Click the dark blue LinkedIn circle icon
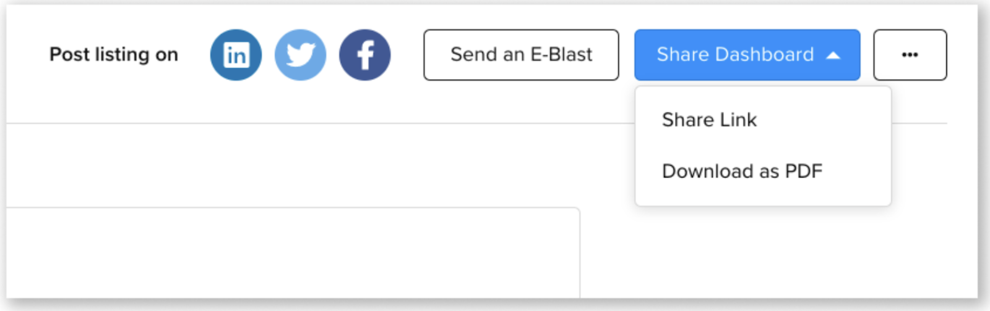The height and width of the screenshot is (311, 990). pyautogui.click(x=236, y=55)
